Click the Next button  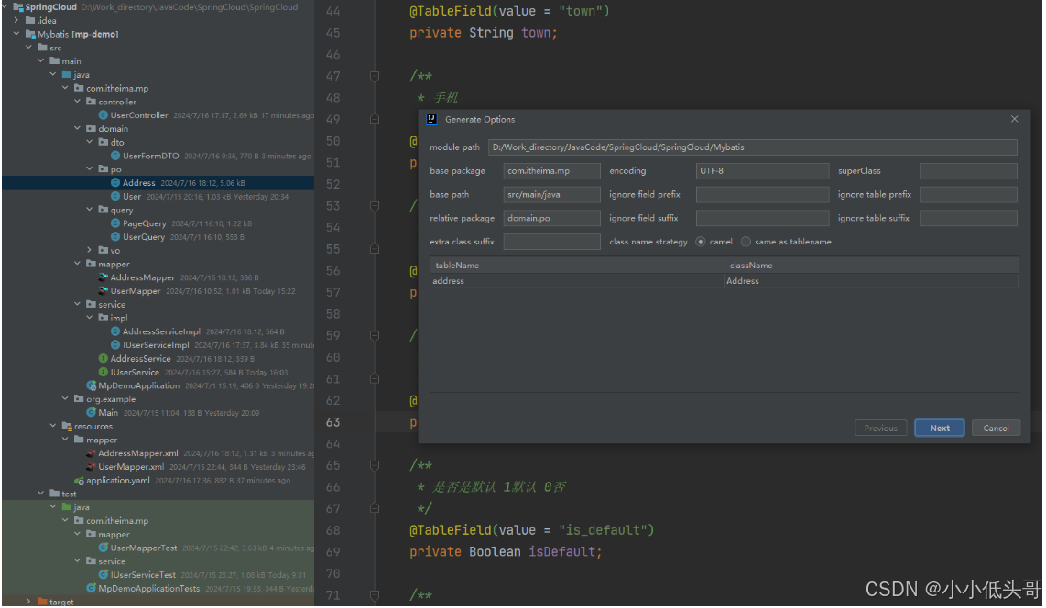click(x=939, y=428)
